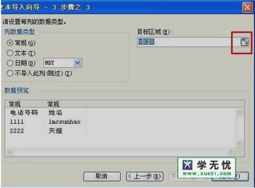Select the first 常规 column header in preview
Image resolution: width=255 pixels, height=188 pixels.
[15, 104]
